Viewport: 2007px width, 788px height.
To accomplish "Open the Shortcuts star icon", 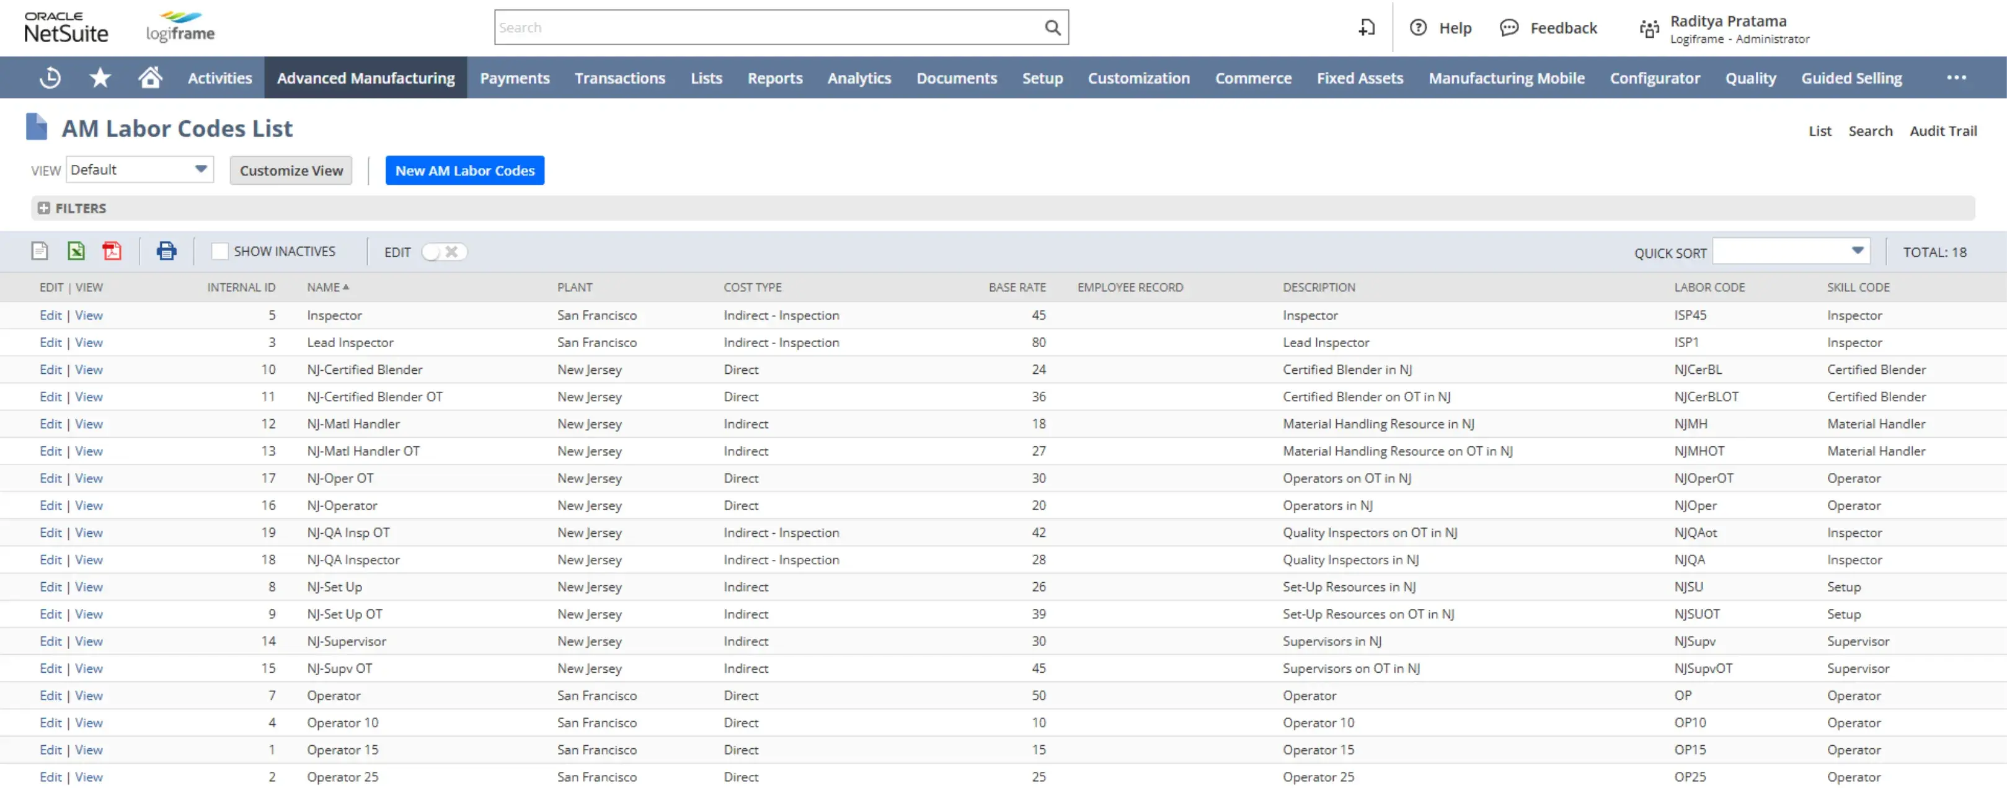I will pyautogui.click(x=100, y=78).
